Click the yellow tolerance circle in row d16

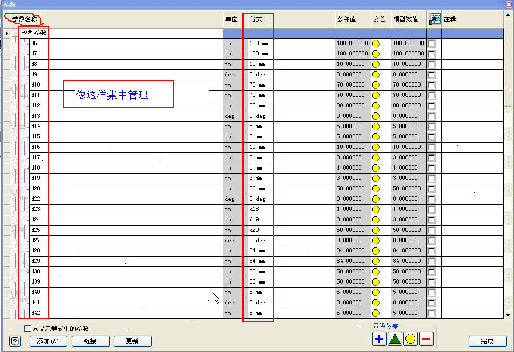click(376, 147)
